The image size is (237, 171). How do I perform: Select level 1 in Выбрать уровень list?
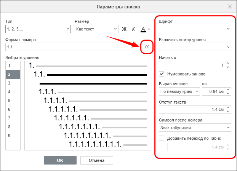pyautogui.click(x=13, y=66)
